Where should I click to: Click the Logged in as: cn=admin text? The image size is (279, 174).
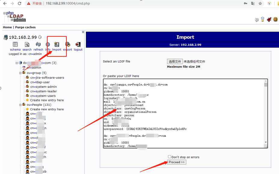(x=25, y=54)
